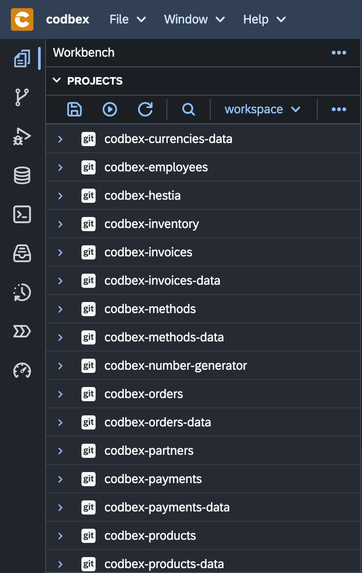Open the Monitoring gauge icon
Viewport: 362px width, 573px height.
(22, 370)
